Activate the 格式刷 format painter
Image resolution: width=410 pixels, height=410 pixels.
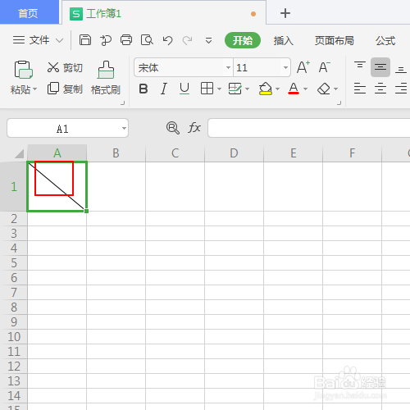click(x=106, y=78)
